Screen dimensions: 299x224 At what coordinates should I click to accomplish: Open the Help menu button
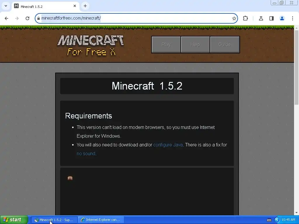pos(195,45)
